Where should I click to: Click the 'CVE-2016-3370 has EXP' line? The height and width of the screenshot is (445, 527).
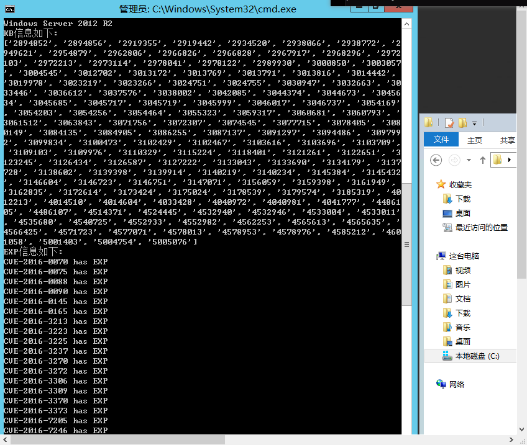pos(55,401)
